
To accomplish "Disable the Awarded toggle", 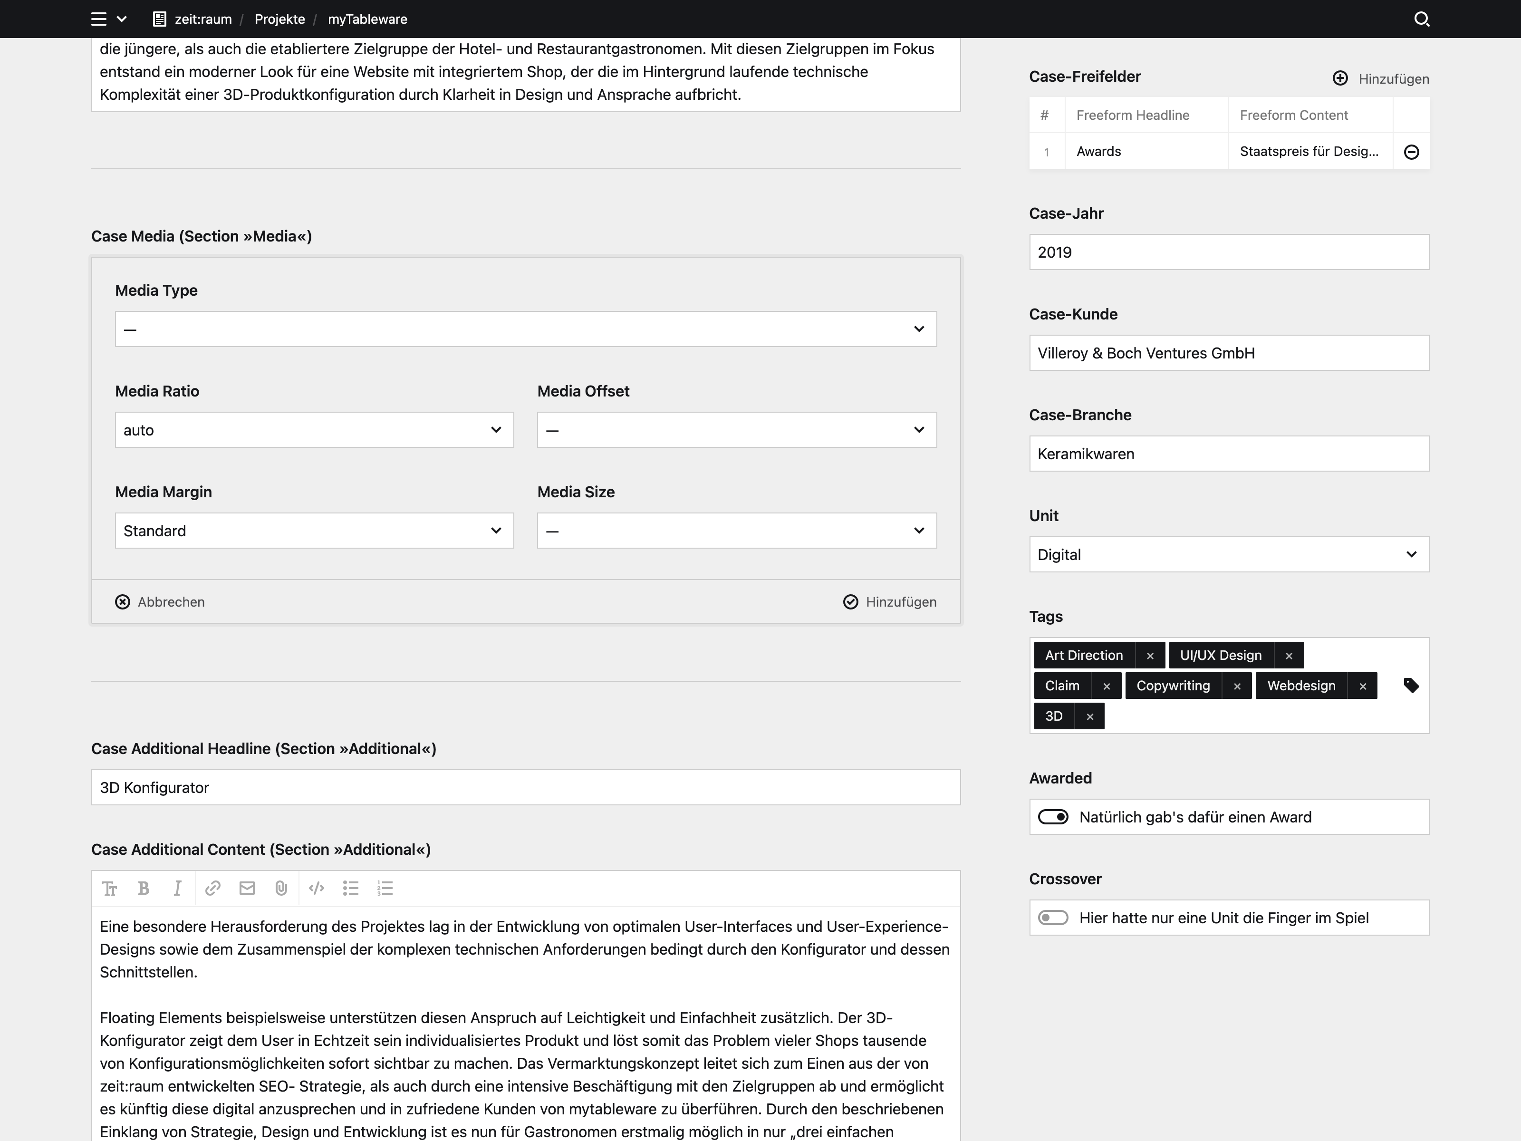I will click(1053, 816).
